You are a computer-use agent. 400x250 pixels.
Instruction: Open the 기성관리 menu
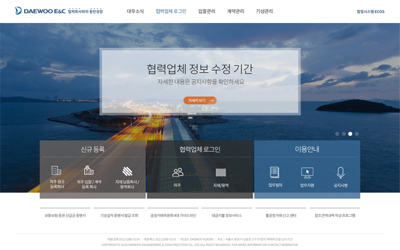pos(264,11)
